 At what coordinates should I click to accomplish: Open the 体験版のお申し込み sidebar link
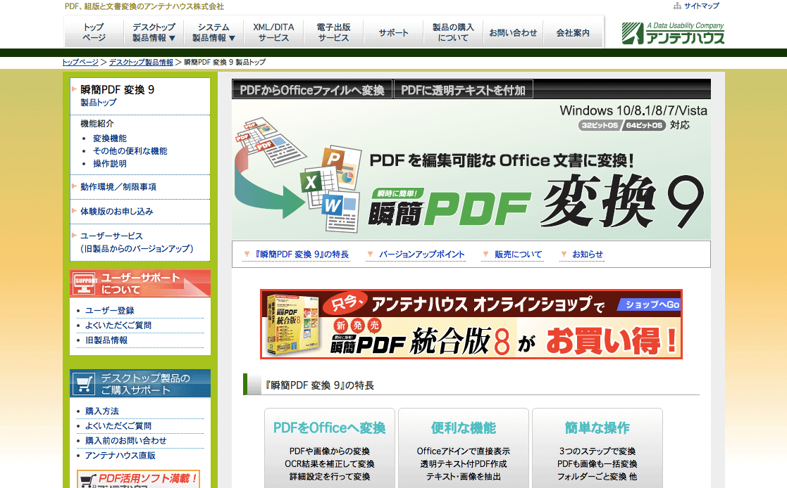point(117,212)
